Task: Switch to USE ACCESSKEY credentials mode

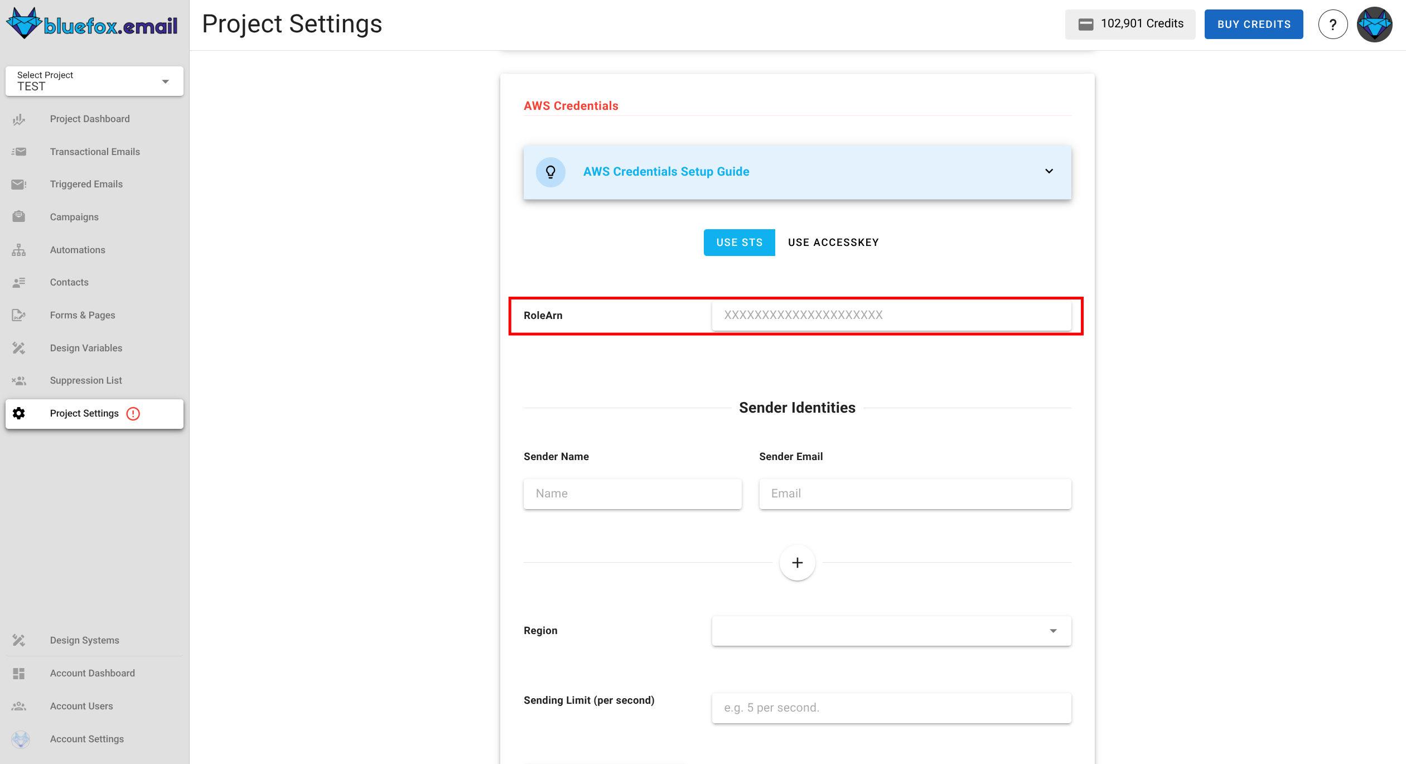Action: coord(833,242)
